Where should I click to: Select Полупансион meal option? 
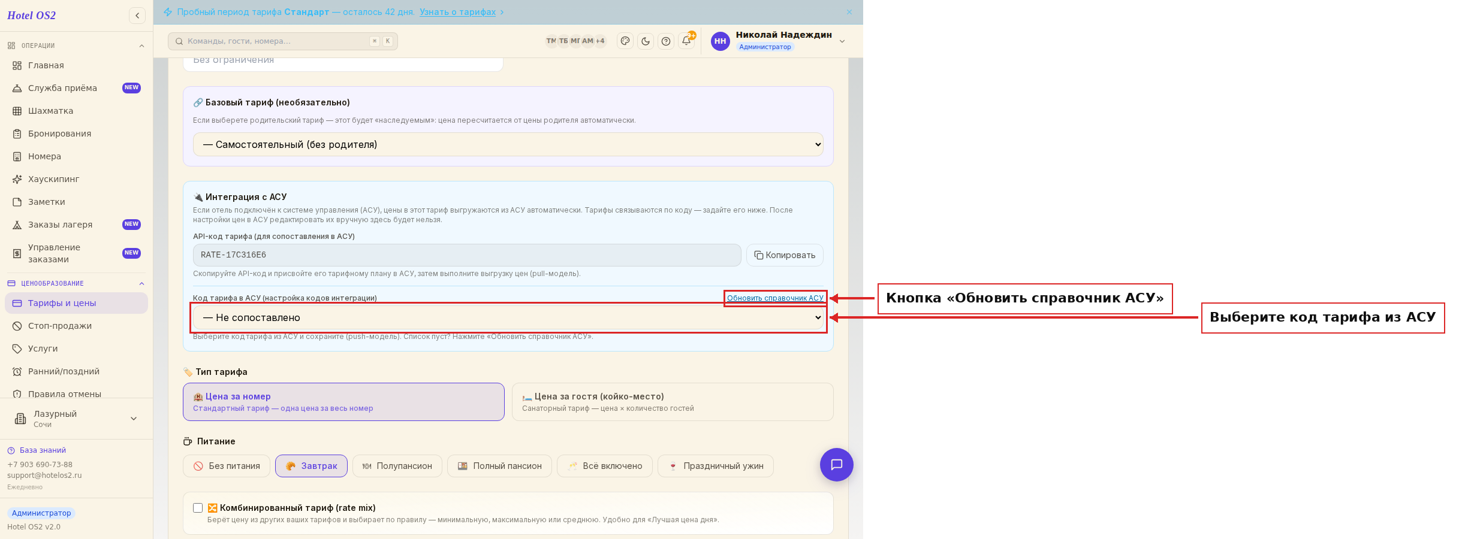(397, 466)
